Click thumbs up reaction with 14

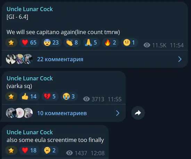(x=29, y=96)
